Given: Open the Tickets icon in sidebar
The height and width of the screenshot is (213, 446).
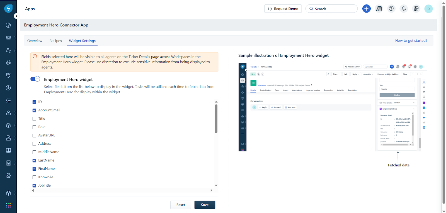Looking at the screenshot, I should (x=8, y=38).
